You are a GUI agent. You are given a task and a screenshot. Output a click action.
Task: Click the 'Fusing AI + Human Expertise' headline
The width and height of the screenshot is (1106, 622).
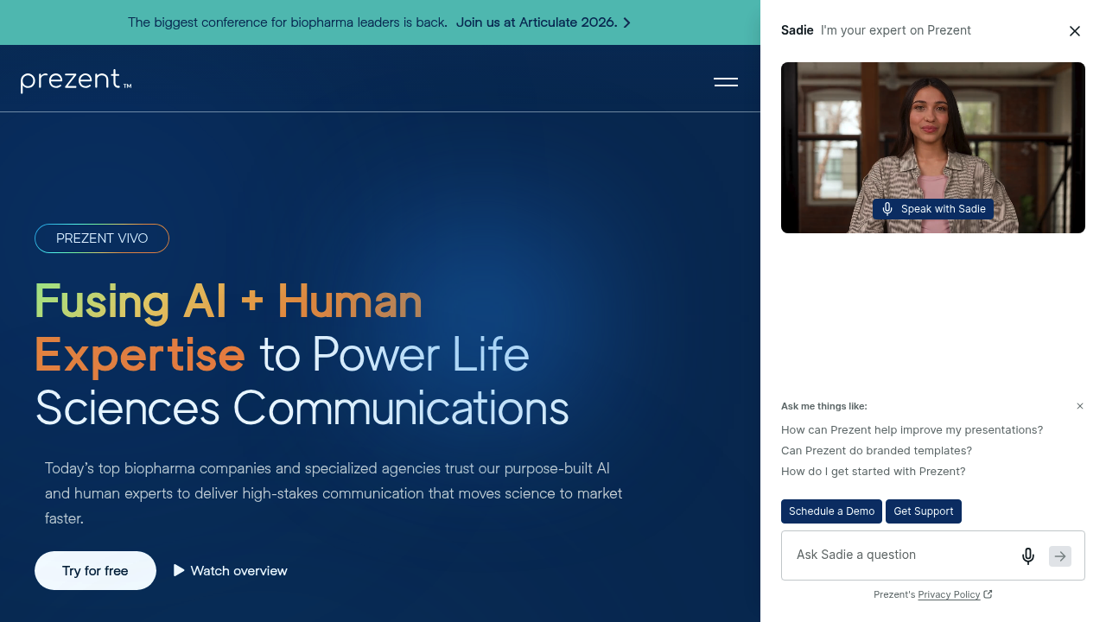[x=228, y=328]
